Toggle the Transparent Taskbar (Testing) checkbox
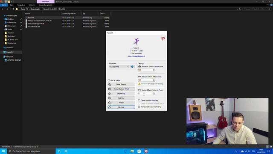This screenshot has width=273, height=154. tap(139, 107)
